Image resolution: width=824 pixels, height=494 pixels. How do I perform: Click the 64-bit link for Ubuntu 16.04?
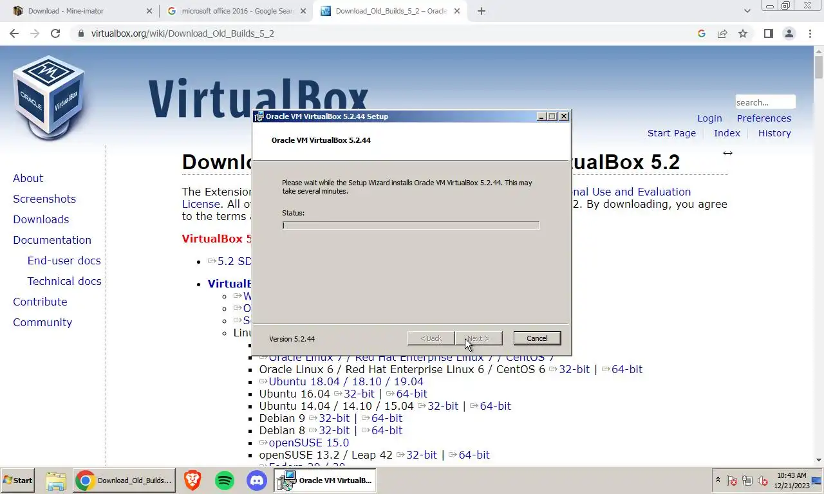click(x=406, y=394)
